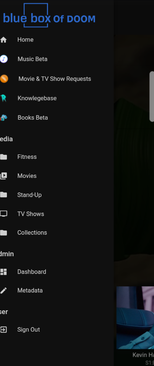Click the video library icon beside Movies
The width and height of the screenshot is (154, 366).
(x=4, y=176)
